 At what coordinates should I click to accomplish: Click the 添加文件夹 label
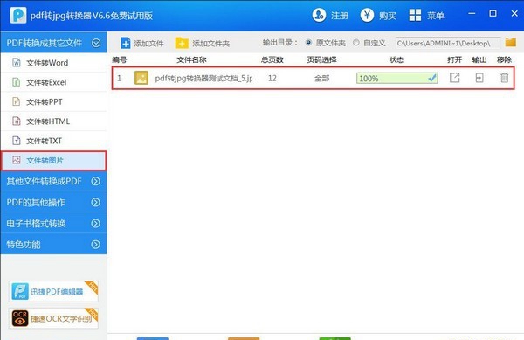(210, 44)
